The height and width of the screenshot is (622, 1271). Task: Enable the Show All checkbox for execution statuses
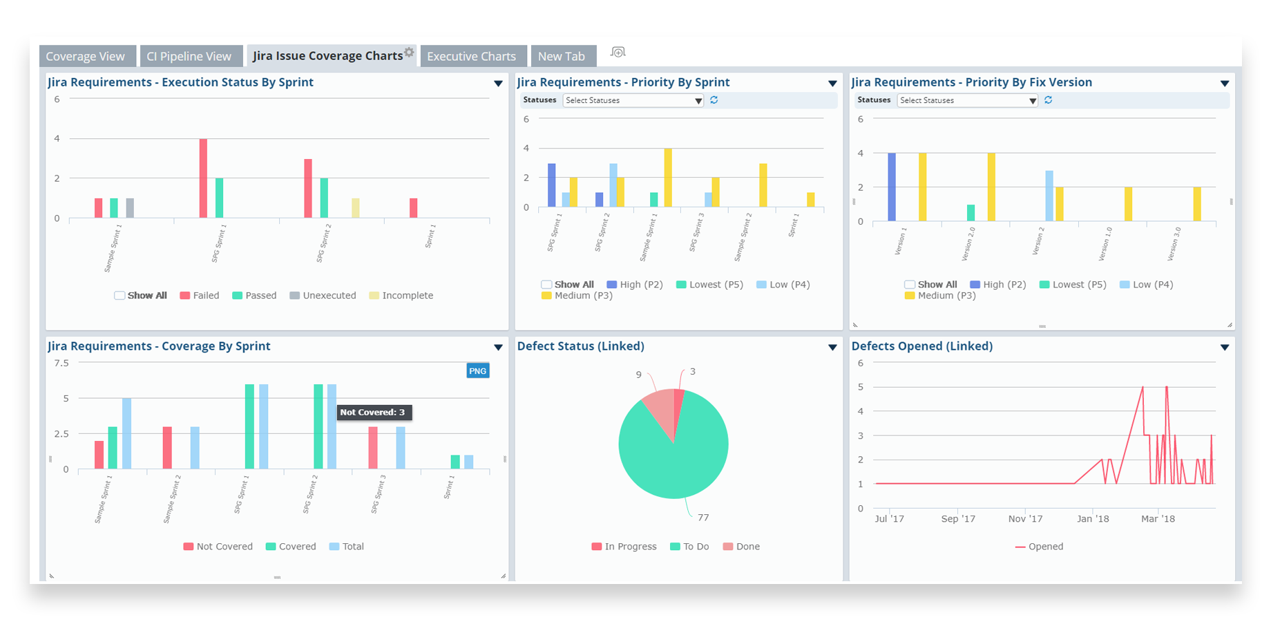point(119,295)
